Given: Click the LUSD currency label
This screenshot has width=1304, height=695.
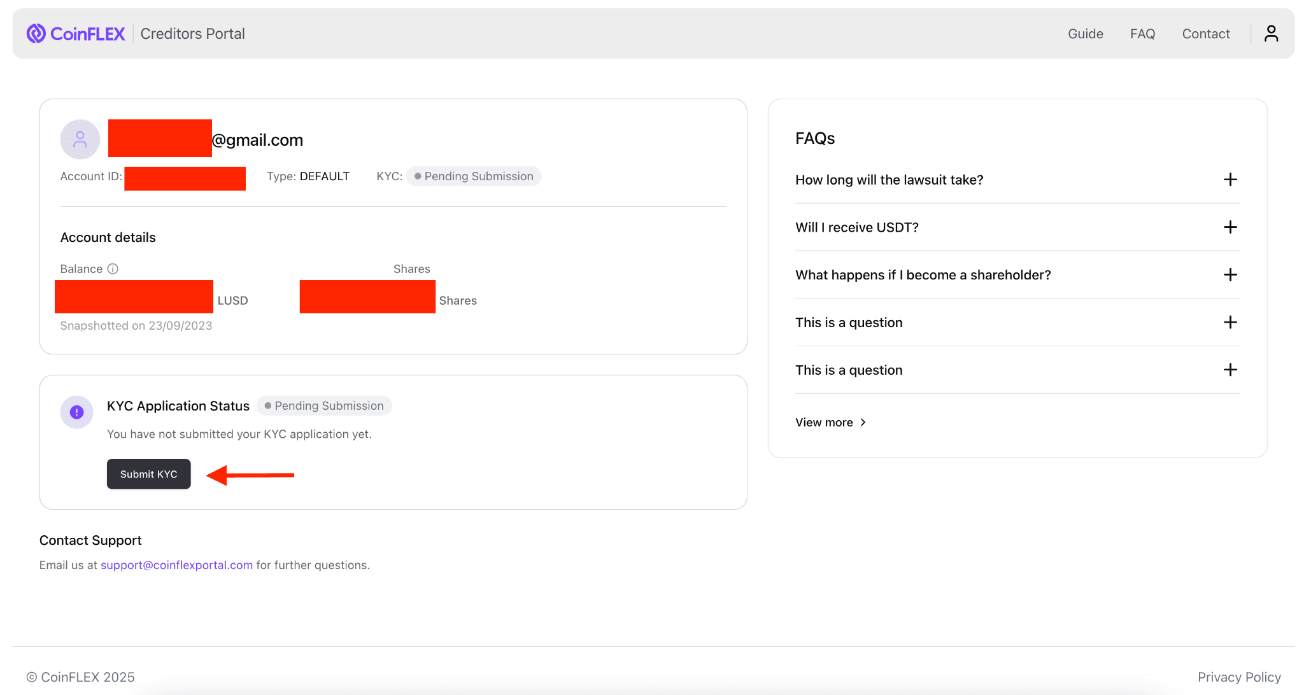Looking at the screenshot, I should coord(232,300).
